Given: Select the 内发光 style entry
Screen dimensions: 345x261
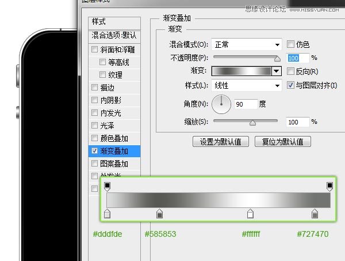Looking at the screenshot, I should pyautogui.click(x=114, y=113).
